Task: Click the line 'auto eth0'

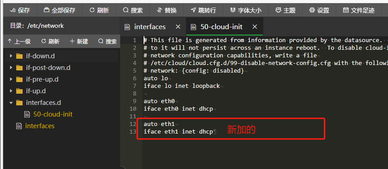Action: [159, 101]
